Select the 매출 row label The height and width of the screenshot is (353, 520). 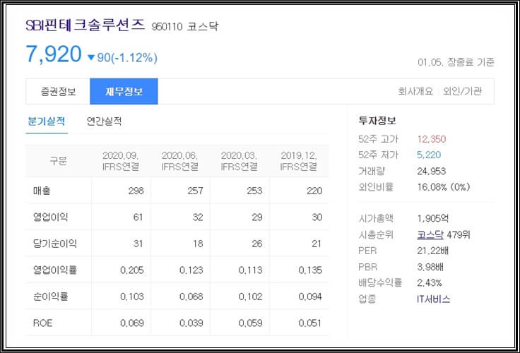[x=42, y=191]
